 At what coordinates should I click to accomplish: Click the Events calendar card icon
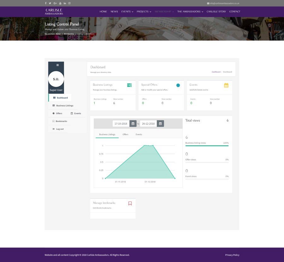coord(226,85)
